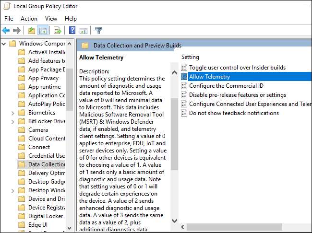Open the Action menu
The width and height of the screenshot is (312, 233).
tap(29, 19)
